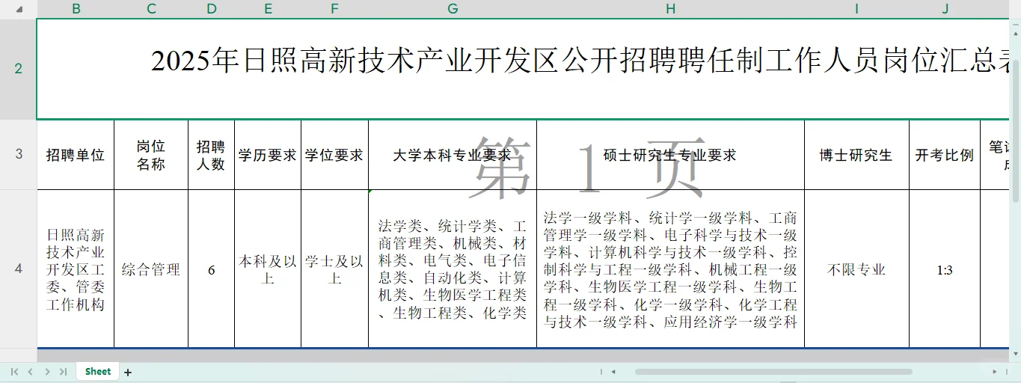1021x383 pixels.
Task: Select the 开考比例 header cell
Action: 945,155
